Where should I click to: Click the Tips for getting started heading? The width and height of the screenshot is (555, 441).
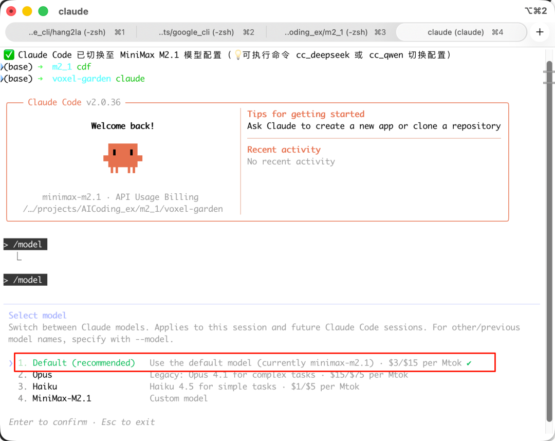306,114
